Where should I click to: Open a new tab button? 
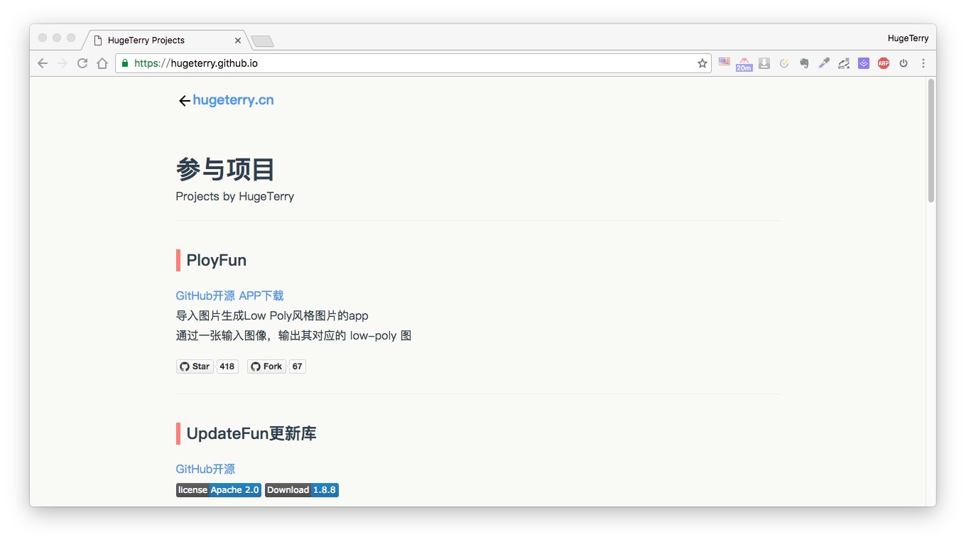(262, 41)
